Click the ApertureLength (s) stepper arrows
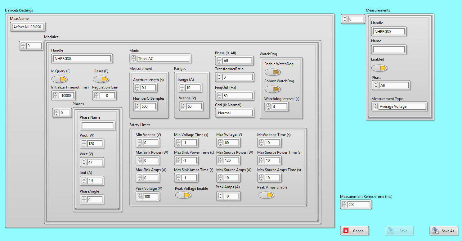Viewport: 462px width, 241px height. click(x=137, y=88)
